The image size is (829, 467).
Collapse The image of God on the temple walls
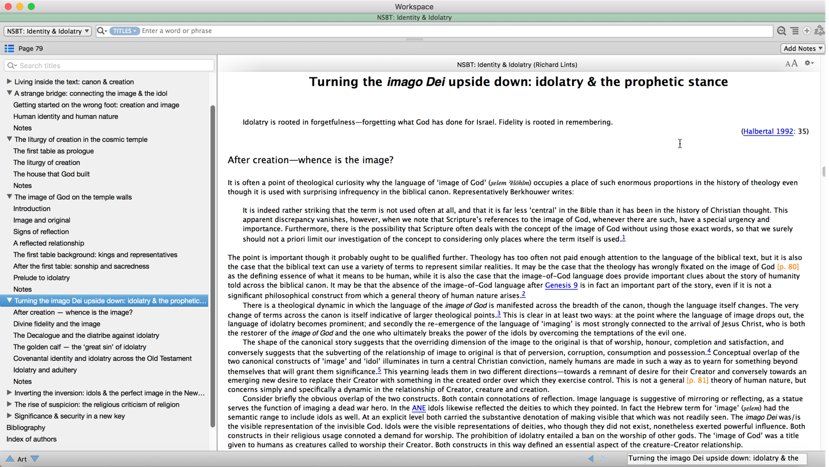click(x=9, y=197)
